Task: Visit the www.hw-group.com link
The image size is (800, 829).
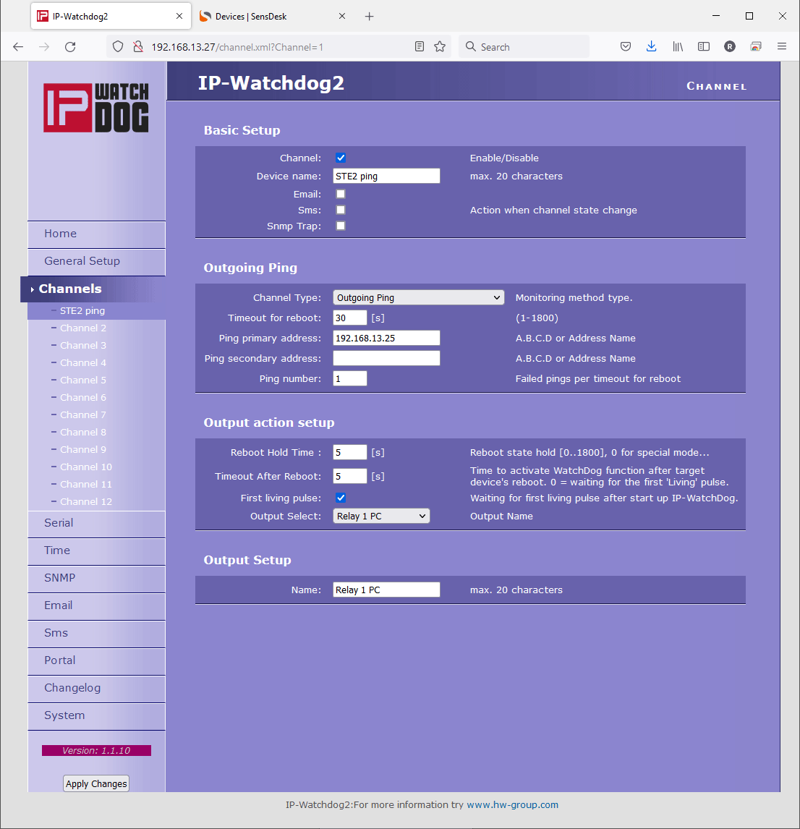Action: point(512,804)
